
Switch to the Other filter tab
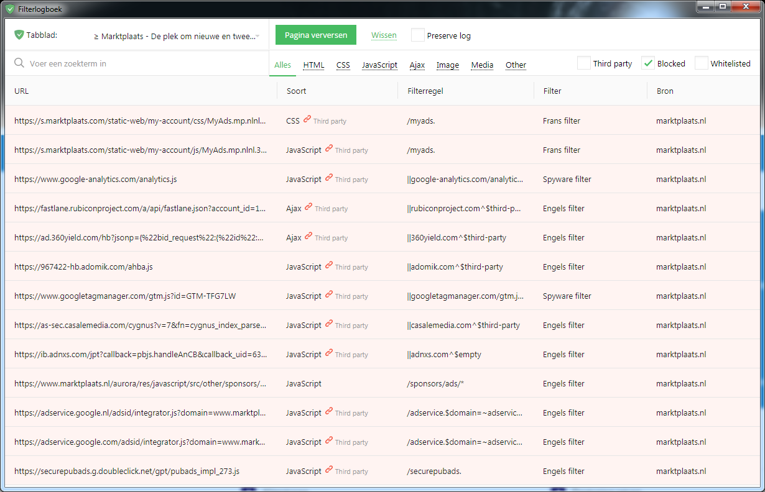coord(516,65)
